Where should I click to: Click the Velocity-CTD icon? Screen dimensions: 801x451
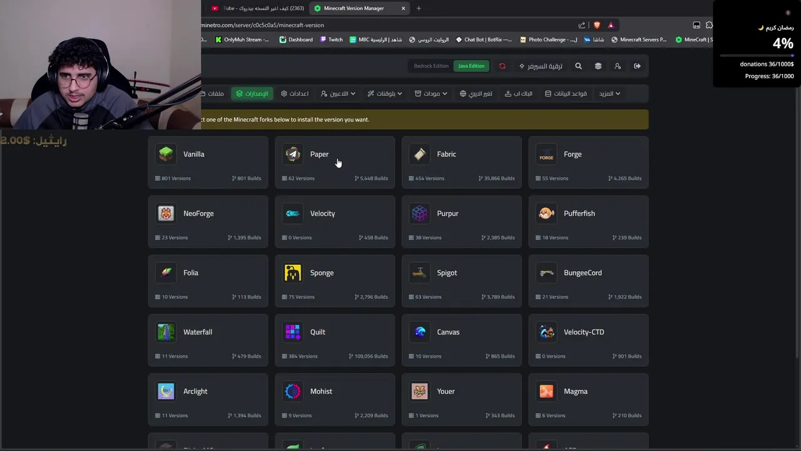pos(546,332)
